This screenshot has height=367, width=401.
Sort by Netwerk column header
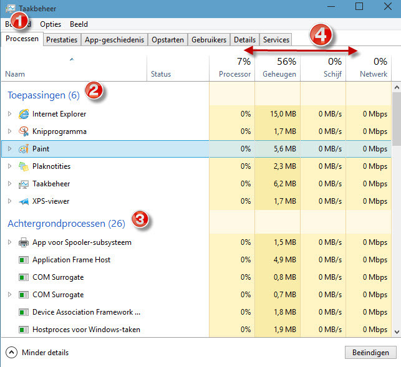tap(369, 68)
